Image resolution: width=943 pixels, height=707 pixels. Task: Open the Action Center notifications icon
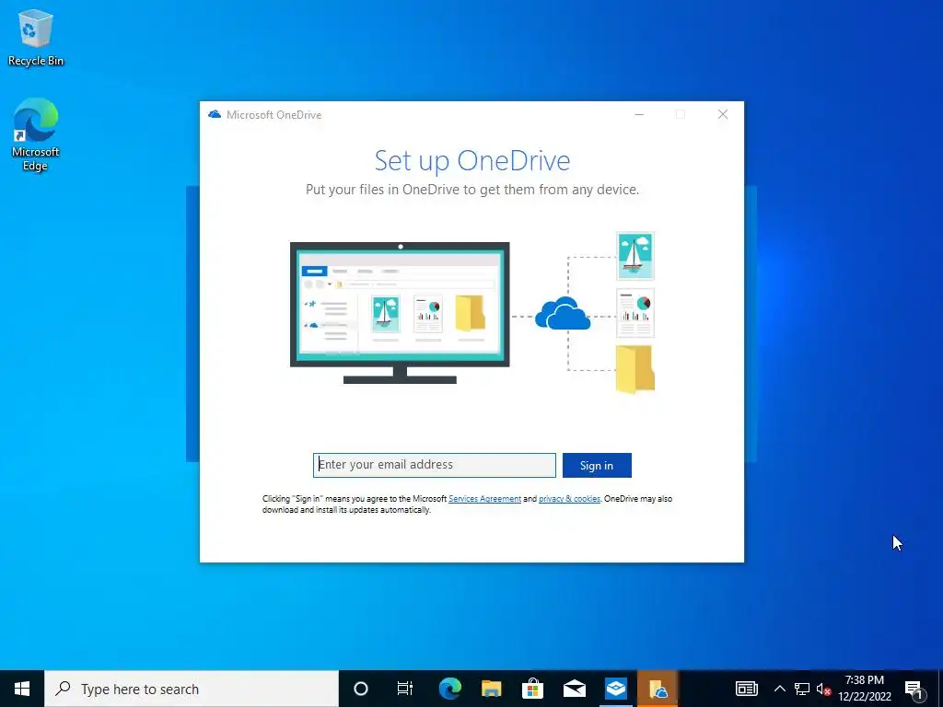click(914, 689)
